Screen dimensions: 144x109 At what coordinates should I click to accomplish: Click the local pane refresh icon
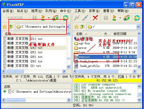pyautogui.click(x=66, y=18)
